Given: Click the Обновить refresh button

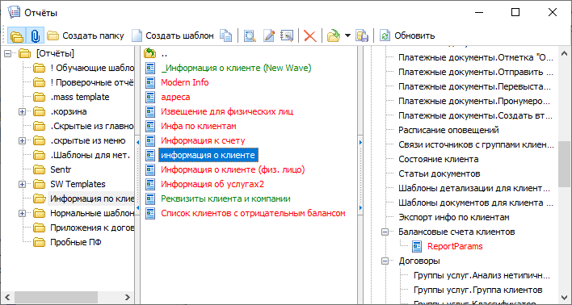Looking at the screenshot, I should (407, 36).
